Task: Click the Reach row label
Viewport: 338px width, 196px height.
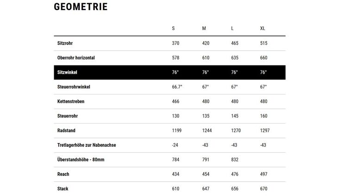Action: [x=63, y=174]
